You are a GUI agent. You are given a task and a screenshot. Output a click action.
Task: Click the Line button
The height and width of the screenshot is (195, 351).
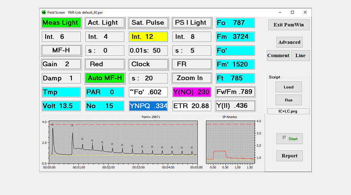point(300,55)
